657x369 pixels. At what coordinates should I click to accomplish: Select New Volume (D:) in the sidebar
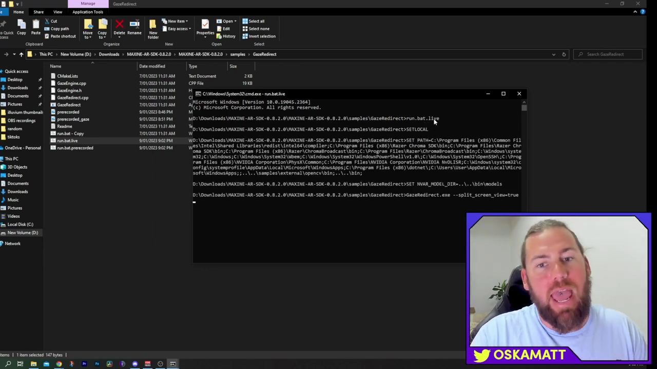click(23, 233)
